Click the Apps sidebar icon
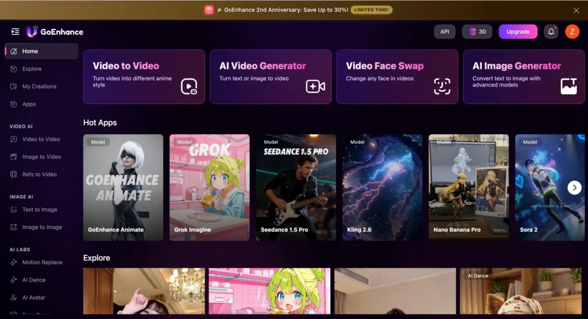Screen dimensions: 588x319 (14, 104)
